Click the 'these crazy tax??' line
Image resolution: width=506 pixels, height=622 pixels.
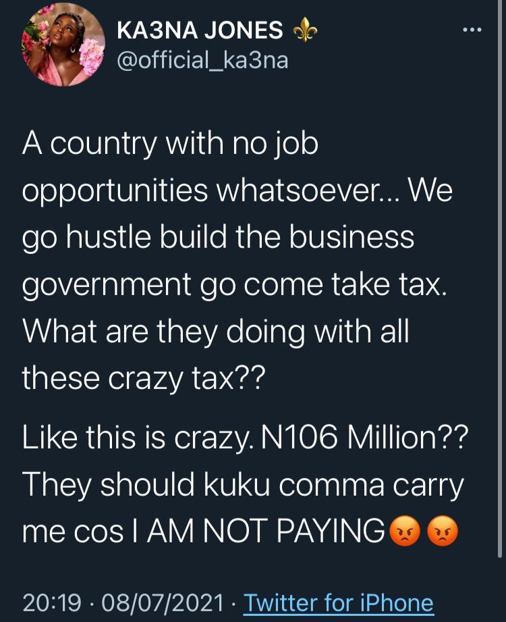click(x=144, y=378)
